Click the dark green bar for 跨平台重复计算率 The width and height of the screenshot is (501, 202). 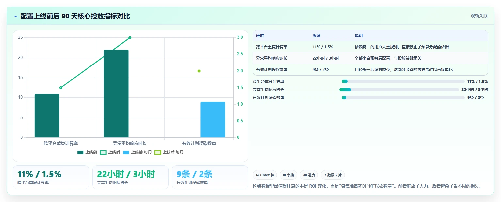47,116
